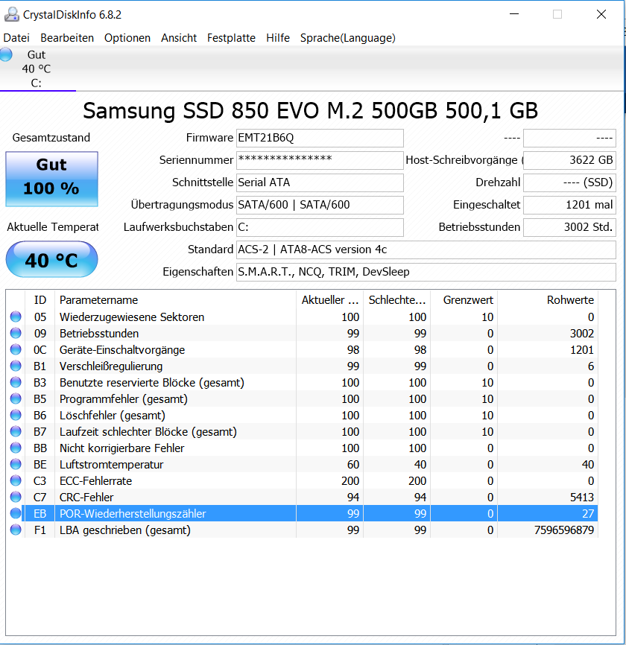
Task: Click status orb for Geräte-Einschaltvorgänge row
Action: tap(16, 349)
